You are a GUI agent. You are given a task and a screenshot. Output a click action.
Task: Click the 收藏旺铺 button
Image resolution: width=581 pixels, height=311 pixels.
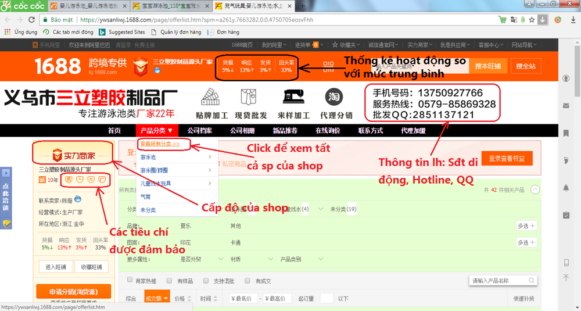(x=92, y=267)
